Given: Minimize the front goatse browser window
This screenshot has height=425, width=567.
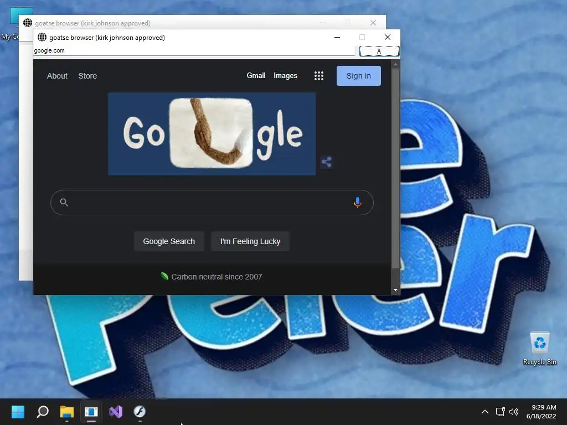Looking at the screenshot, I should click(x=337, y=37).
